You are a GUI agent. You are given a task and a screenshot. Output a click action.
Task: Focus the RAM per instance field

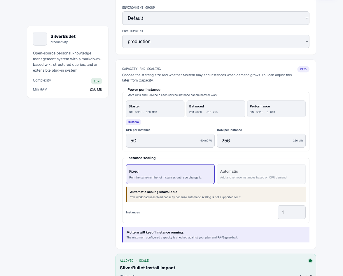[261, 141]
